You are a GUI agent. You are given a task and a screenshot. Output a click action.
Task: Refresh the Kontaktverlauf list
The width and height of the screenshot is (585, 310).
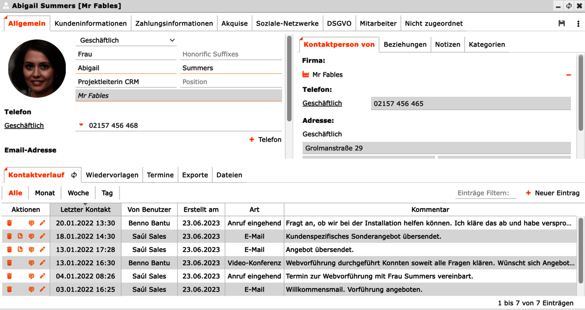[x=74, y=175]
